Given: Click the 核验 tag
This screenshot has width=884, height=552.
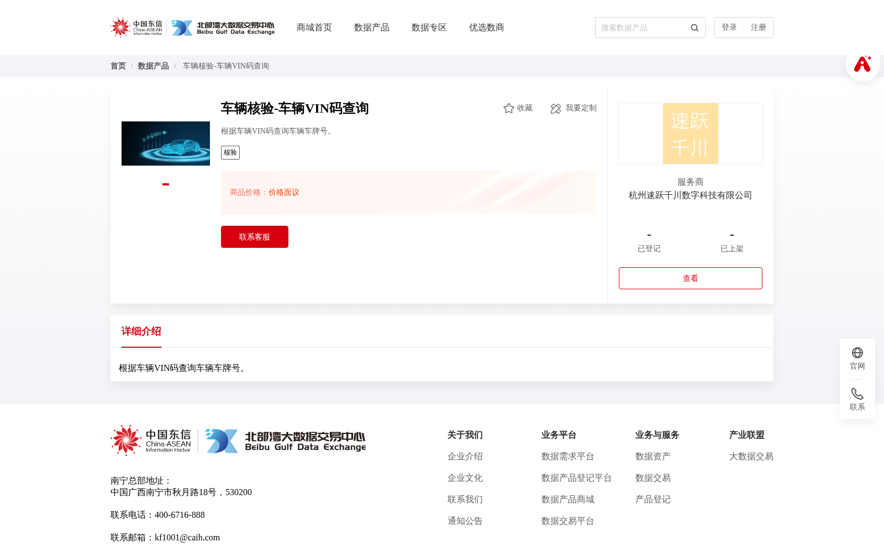Looking at the screenshot, I should pyautogui.click(x=230, y=153).
